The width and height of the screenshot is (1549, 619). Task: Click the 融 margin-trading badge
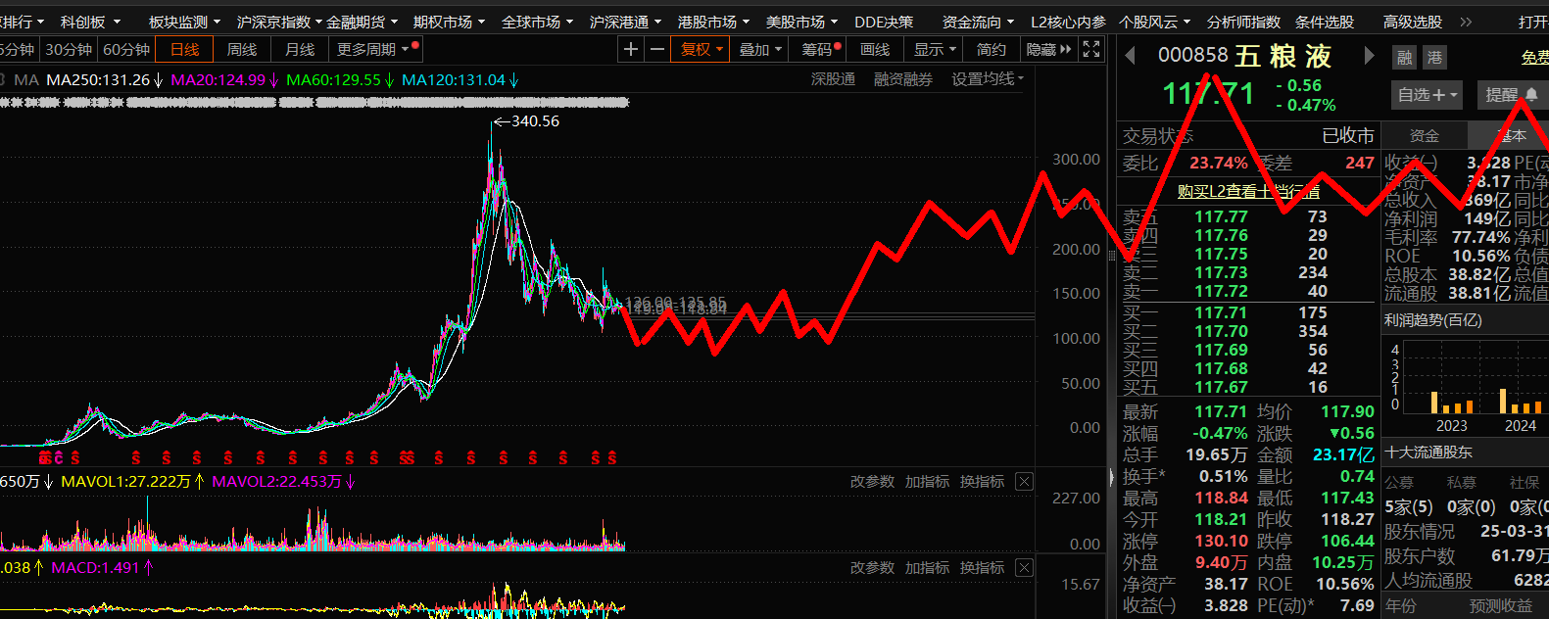tap(1405, 58)
